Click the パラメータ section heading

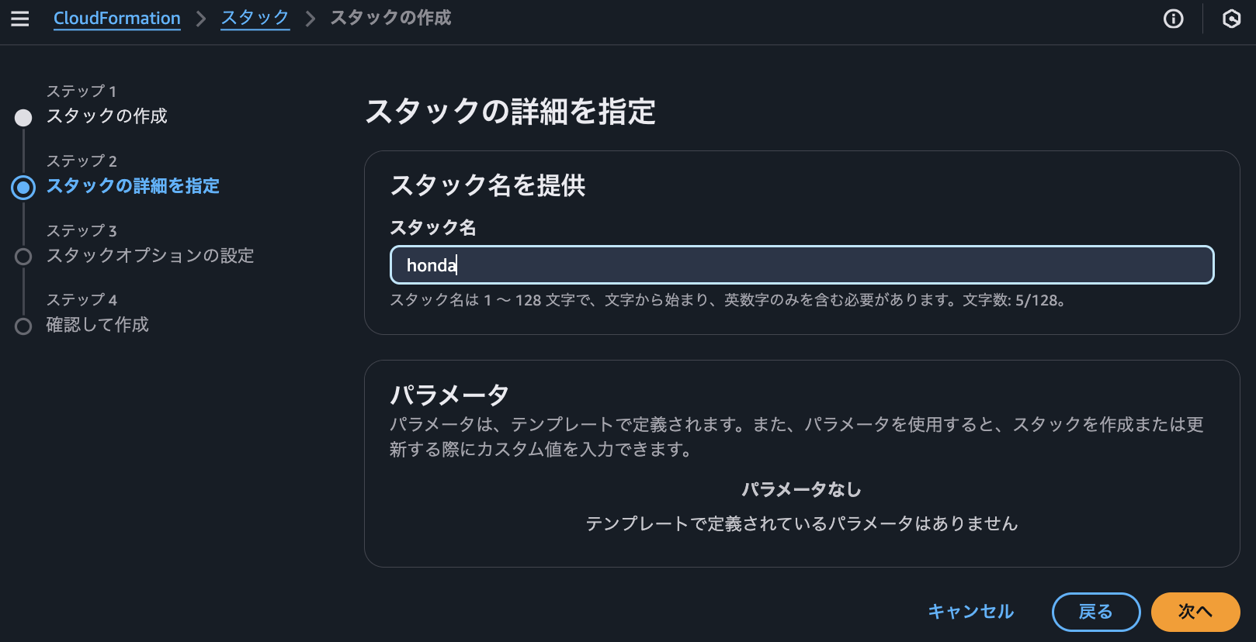[449, 394]
